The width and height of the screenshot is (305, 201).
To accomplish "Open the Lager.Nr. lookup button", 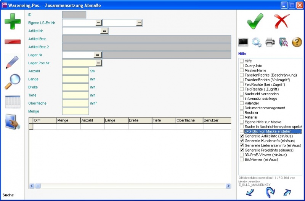I will tap(98, 55).
